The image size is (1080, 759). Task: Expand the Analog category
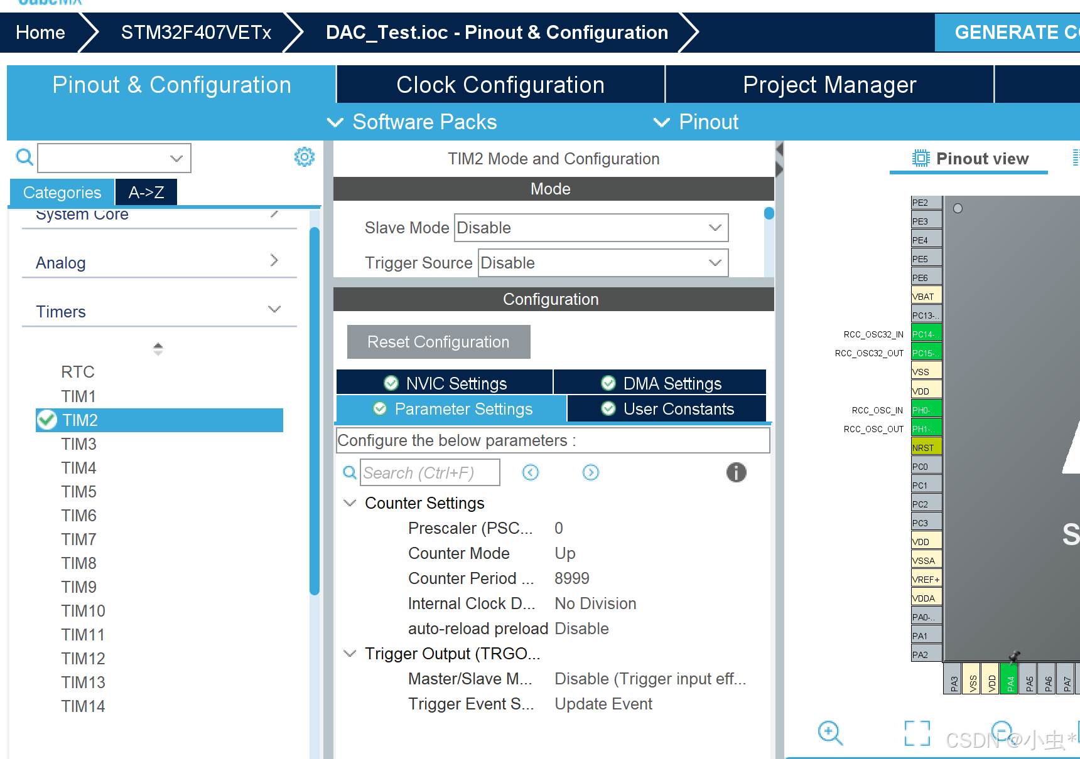(159, 262)
